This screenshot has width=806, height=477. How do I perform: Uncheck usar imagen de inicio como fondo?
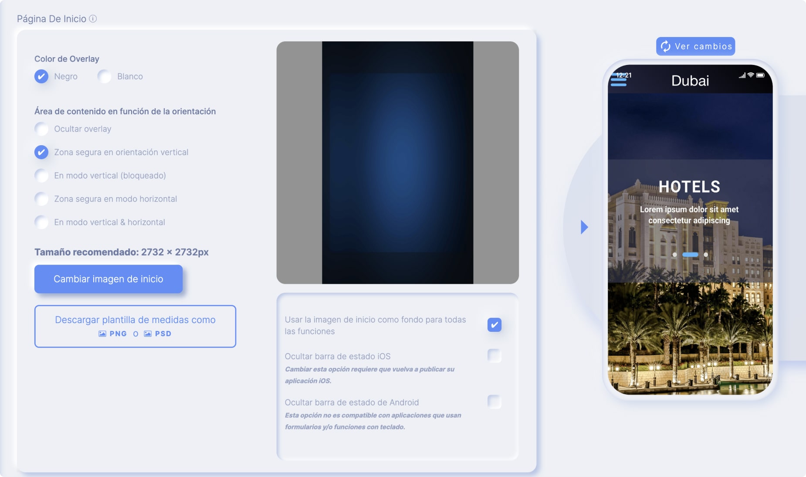click(x=494, y=325)
